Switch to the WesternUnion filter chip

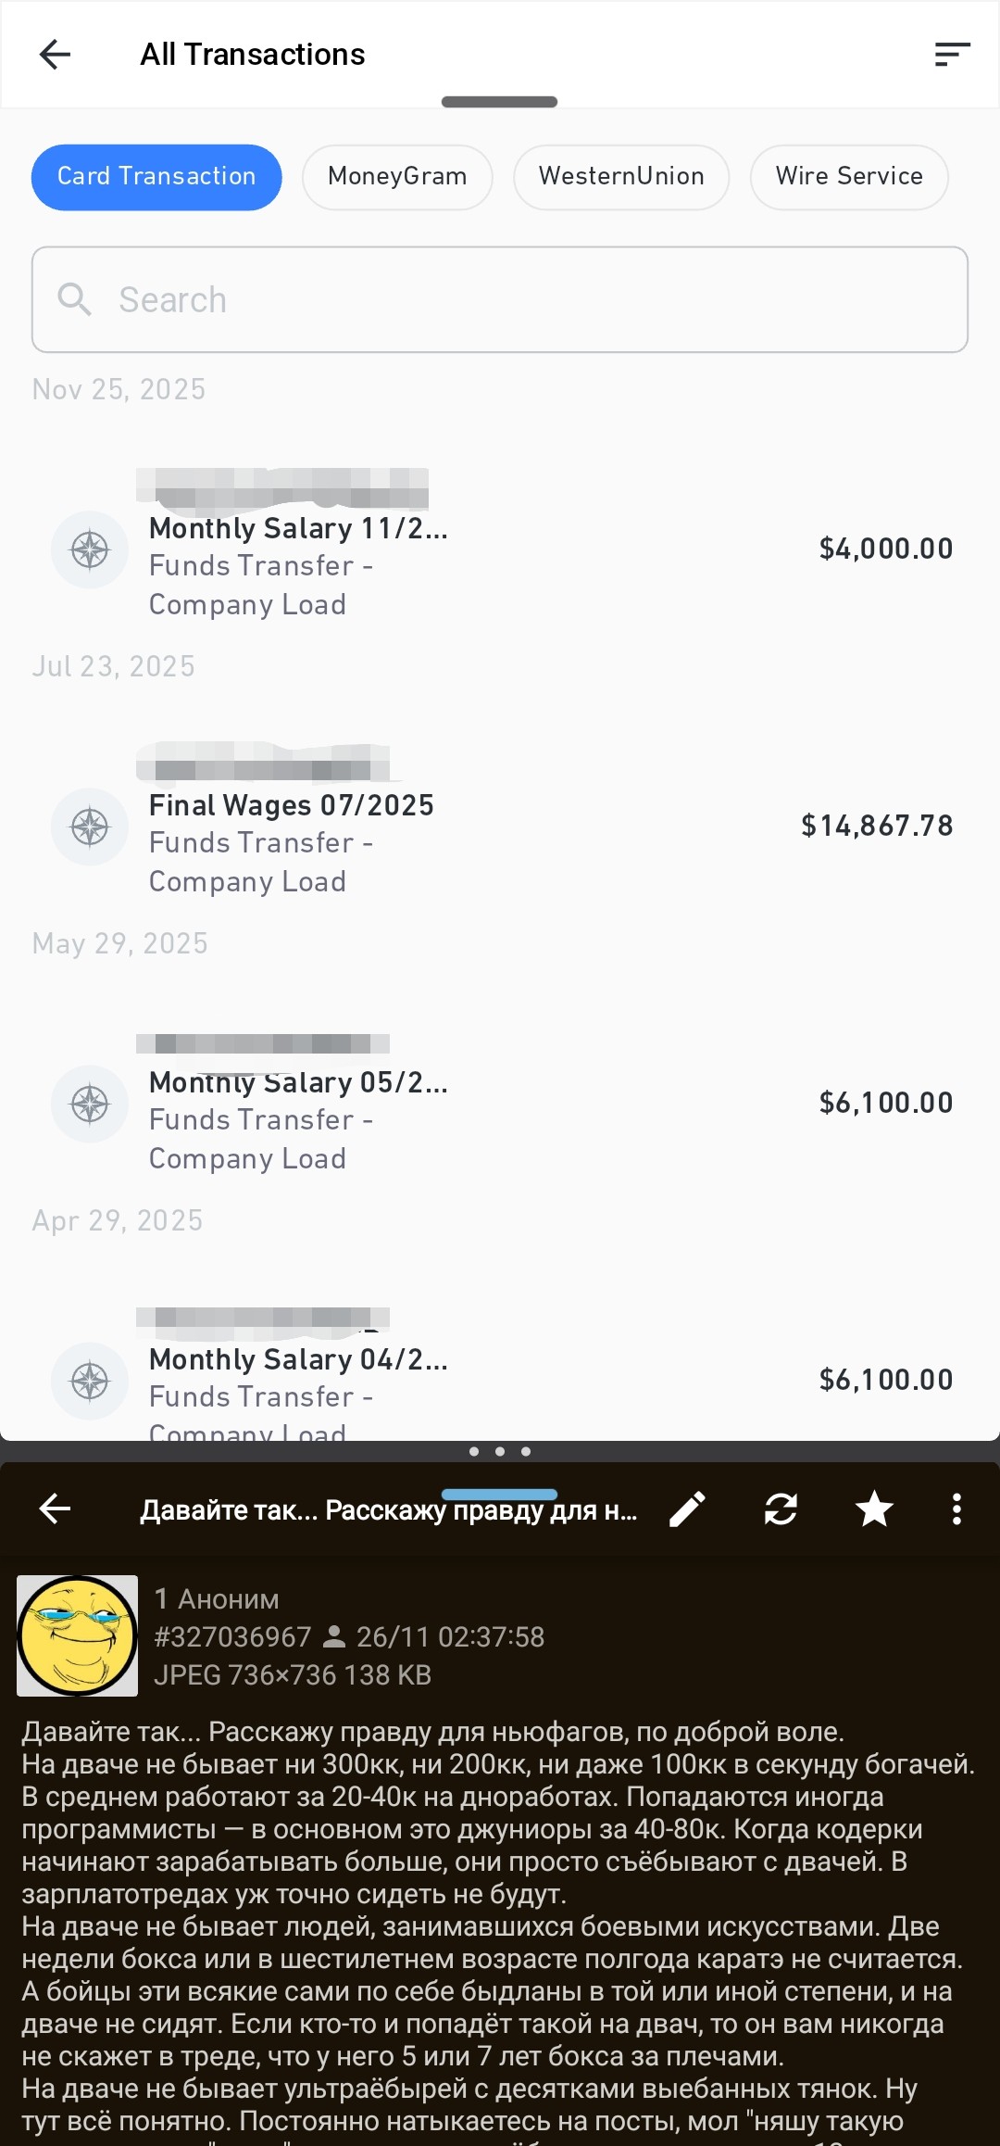pyautogui.click(x=621, y=177)
